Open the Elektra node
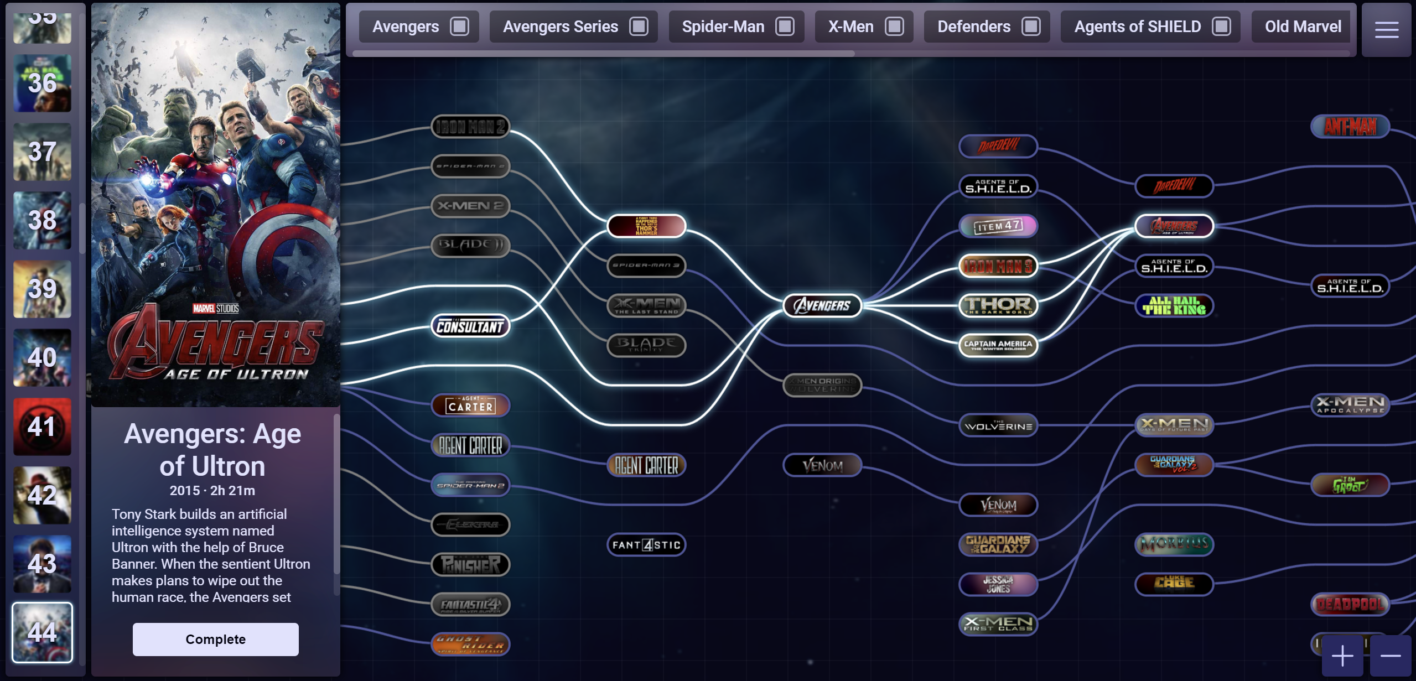1416x681 pixels. [x=470, y=524]
